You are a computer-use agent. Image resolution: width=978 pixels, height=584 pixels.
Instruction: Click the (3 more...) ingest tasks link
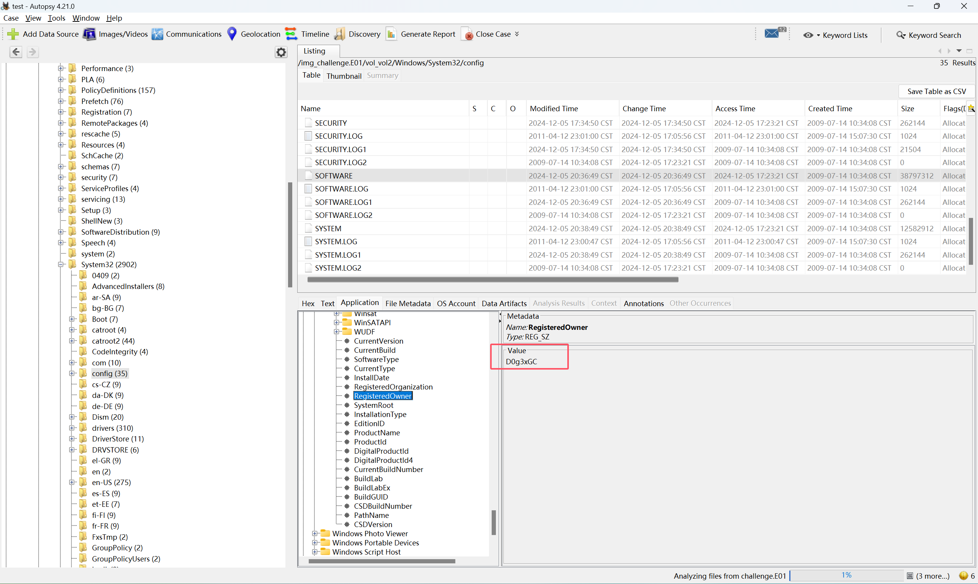tap(933, 576)
